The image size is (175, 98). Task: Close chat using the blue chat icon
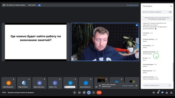coord(162,93)
